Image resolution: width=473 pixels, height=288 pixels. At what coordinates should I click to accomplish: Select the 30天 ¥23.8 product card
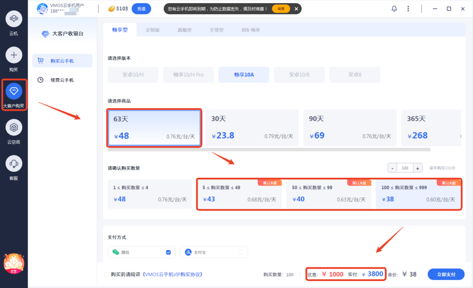(x=252, y=127)
